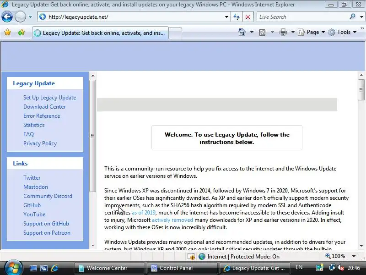Image resolution: width=366 pixels, height=275 pixels.
Task: Click the search magnifier icon
Action: [x=352, y=16]
